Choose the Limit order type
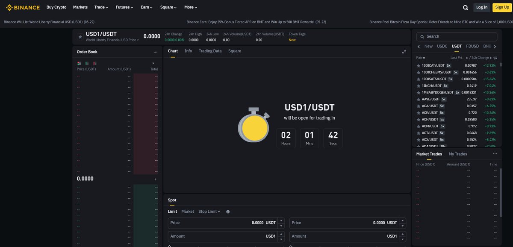The width and height of the screenshot is (513, 247). pos(172,212)
